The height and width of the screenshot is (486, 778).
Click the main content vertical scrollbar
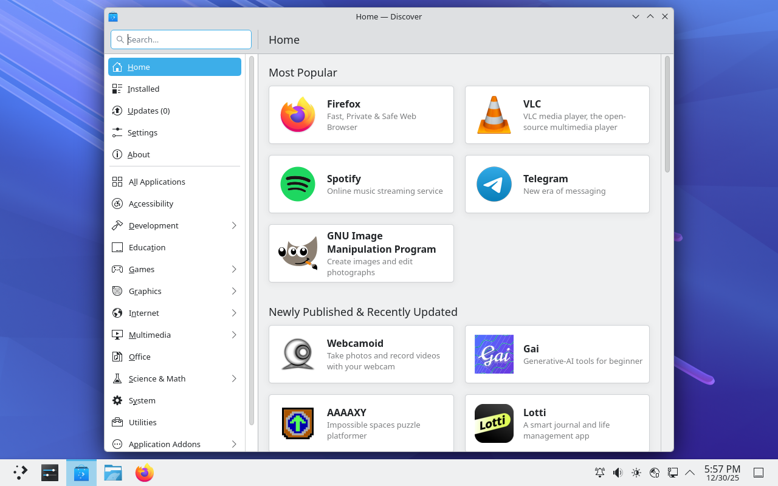tap(667, 114)
